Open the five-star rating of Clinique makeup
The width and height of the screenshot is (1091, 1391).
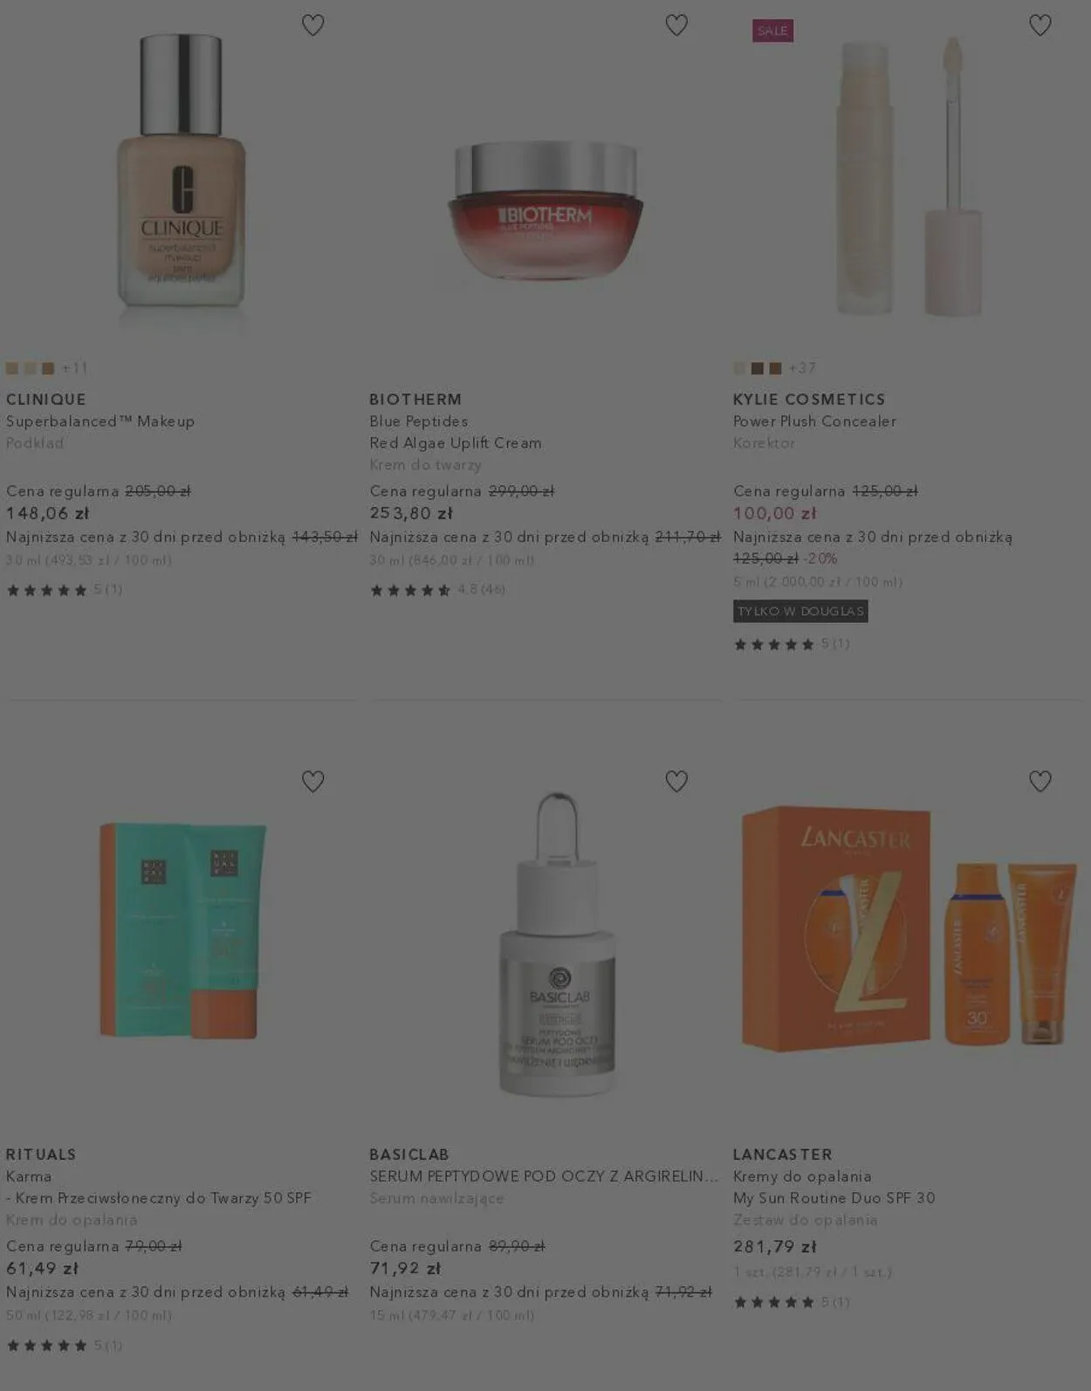[x=64, y=590]
